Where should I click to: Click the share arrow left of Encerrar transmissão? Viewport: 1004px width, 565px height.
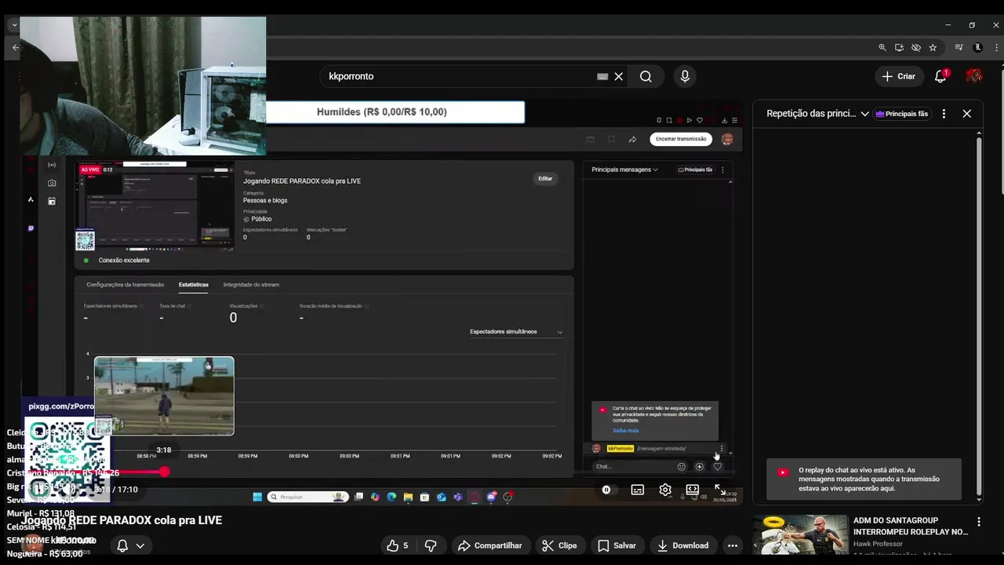(632, 140)
